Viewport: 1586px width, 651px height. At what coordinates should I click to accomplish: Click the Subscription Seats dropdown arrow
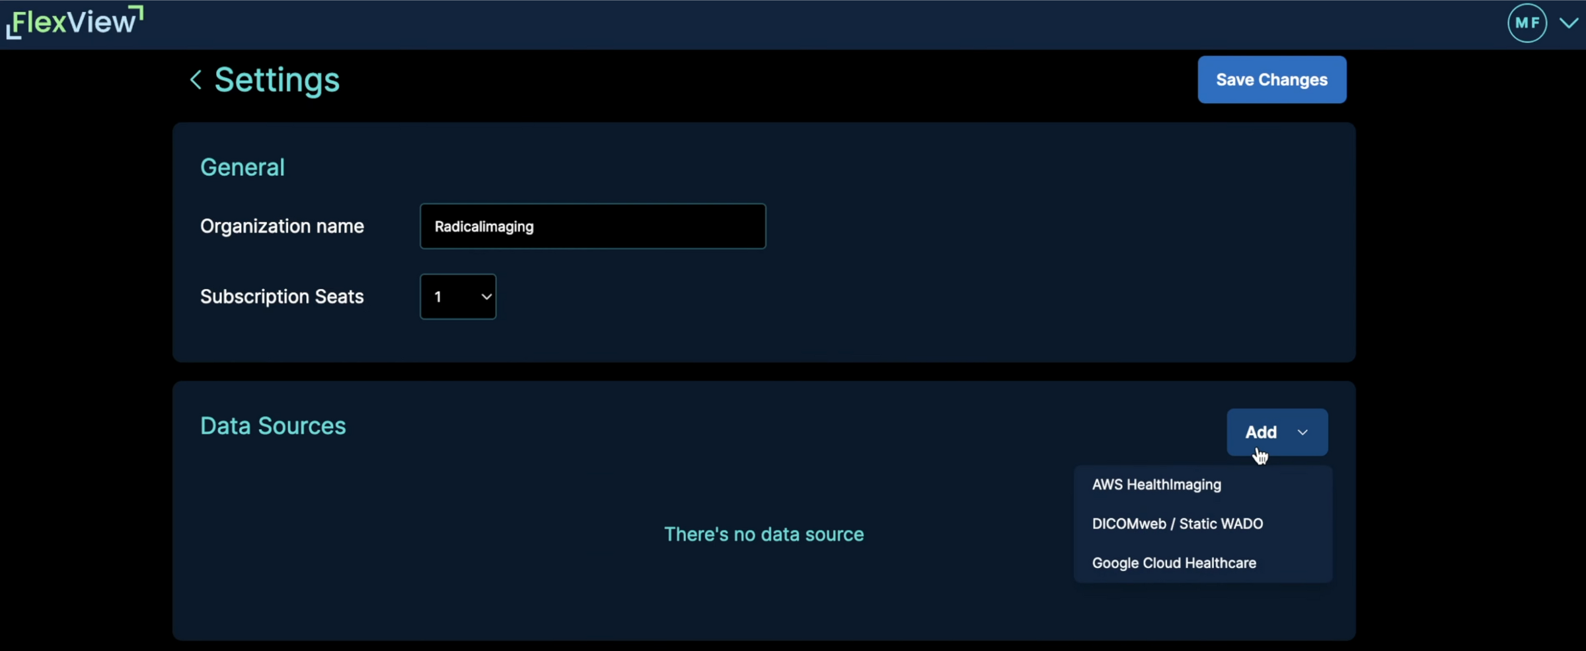coord(486,297)
